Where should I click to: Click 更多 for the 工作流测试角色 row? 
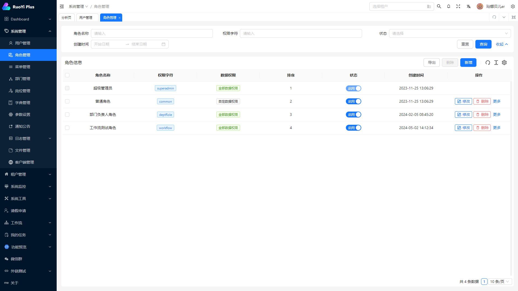(x=497, y=128)
